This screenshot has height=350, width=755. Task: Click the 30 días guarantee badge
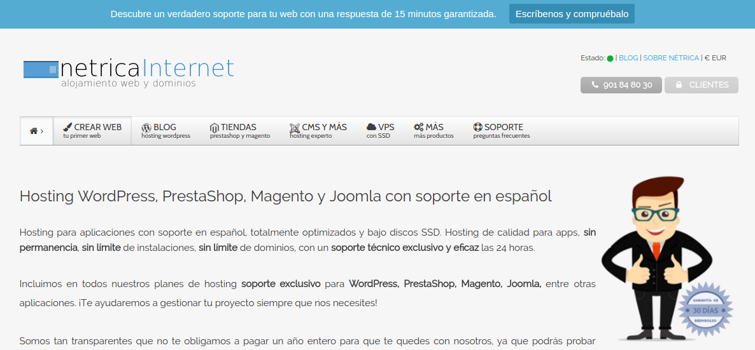705,310
